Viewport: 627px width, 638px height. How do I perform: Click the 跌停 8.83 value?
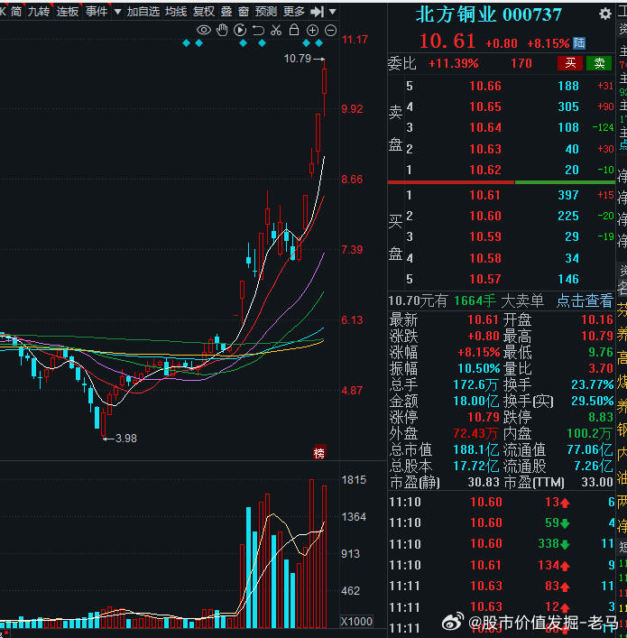[x=601, y=417]
